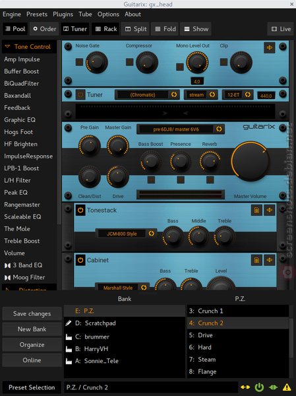
Task: Cycle the tube selector arrow icon
Action: tap(219, 129)
